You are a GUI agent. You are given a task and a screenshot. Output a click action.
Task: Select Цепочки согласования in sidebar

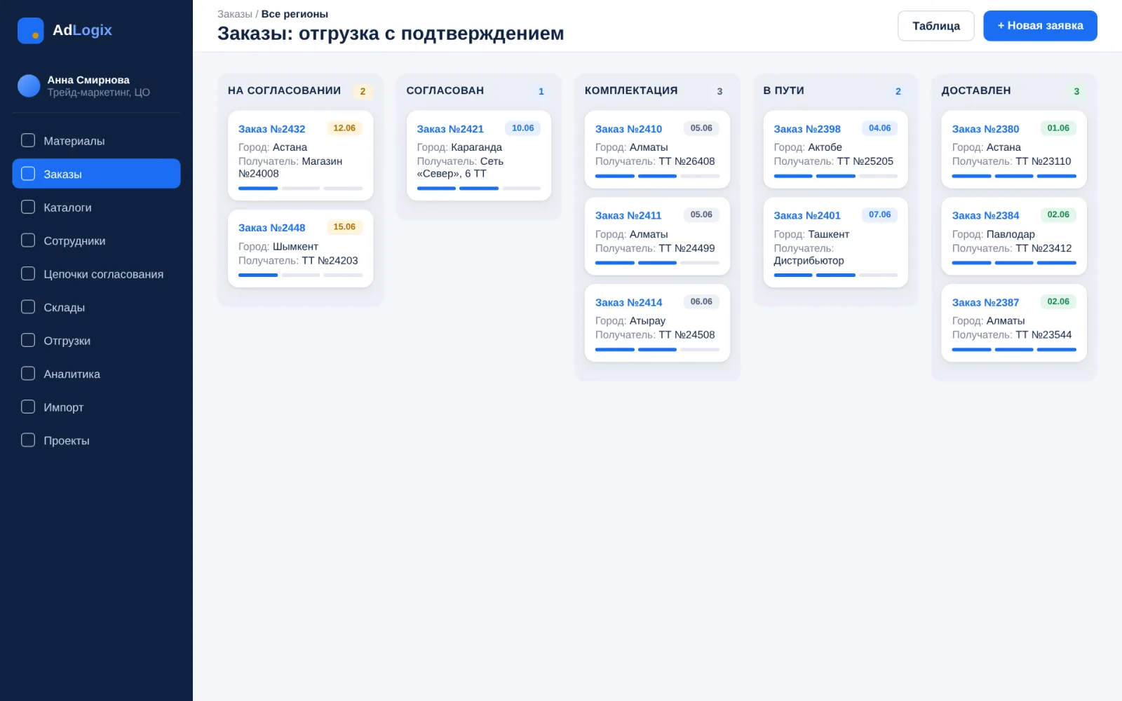point(96,273)
